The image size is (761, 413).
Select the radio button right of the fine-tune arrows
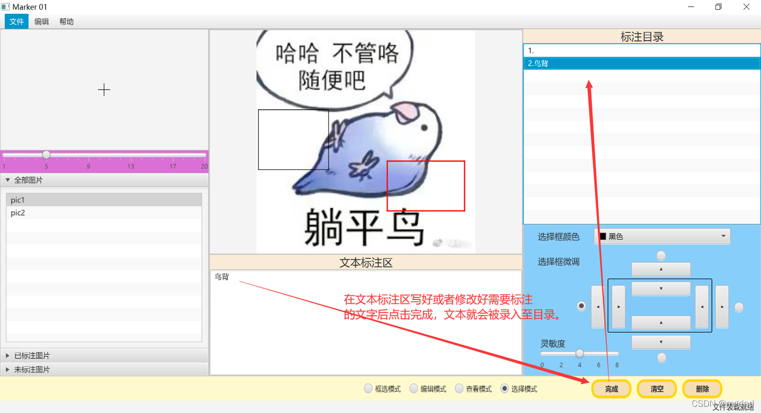point(739,307)
